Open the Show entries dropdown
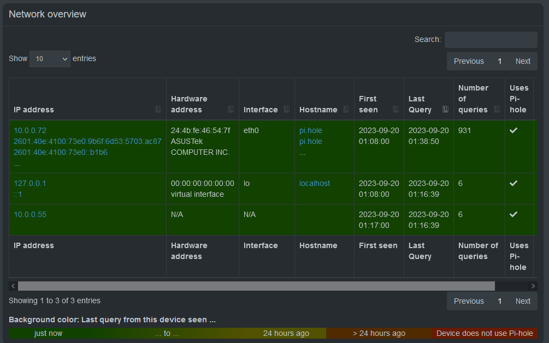Image resolution: width=549 pixels, height=343 pixels. 50,59
